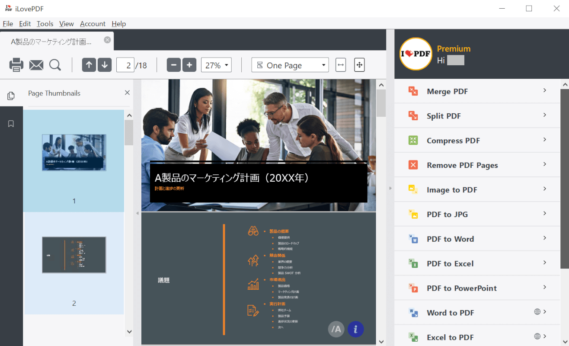
Task: Open the Tools menu
Action: (x=45, y=24)
